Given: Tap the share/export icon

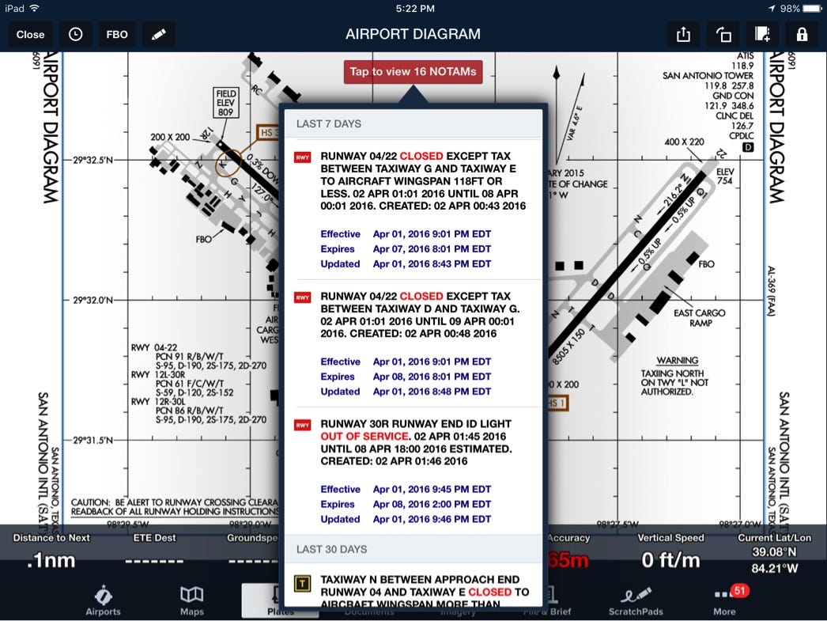Looking at the screenshot, I should tap(684, 35).
